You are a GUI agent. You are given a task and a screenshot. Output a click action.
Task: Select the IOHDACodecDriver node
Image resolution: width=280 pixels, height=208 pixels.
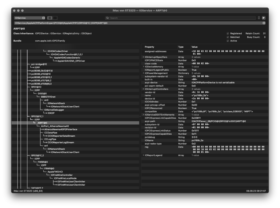[58, 51]
